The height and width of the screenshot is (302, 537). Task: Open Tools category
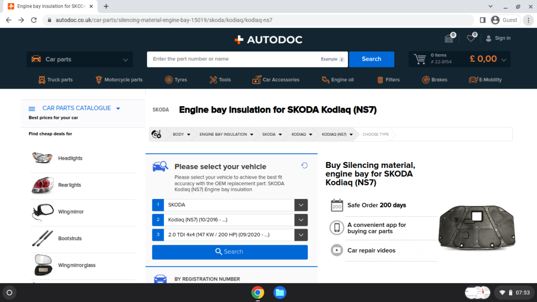[220, 80]
